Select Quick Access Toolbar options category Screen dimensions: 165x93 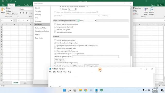point(42,31)
